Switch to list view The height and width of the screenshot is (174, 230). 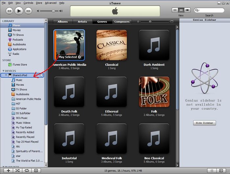(x=175, y=10)
